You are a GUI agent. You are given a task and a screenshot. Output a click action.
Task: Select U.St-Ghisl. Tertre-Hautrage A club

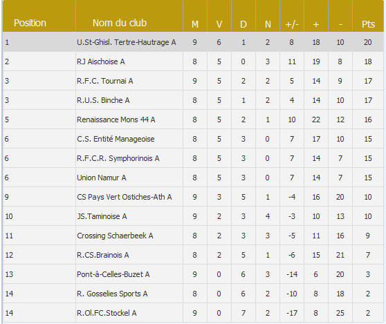[127, 42]
